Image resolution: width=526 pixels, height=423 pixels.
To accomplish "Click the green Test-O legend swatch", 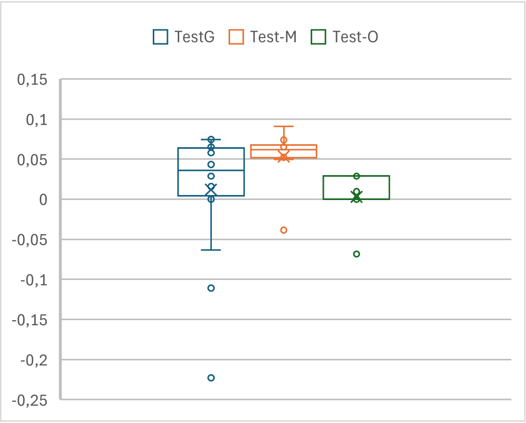I will (x=318, y=37).
